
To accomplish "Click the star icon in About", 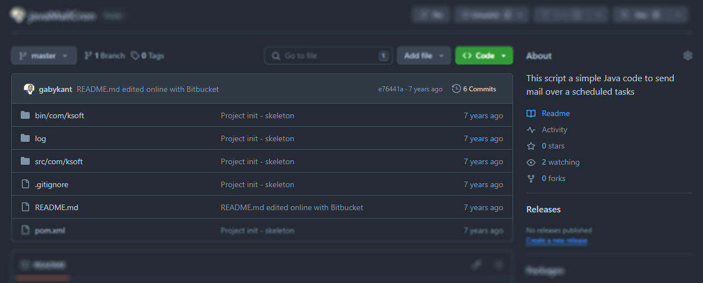I will [x=531, y=146].
